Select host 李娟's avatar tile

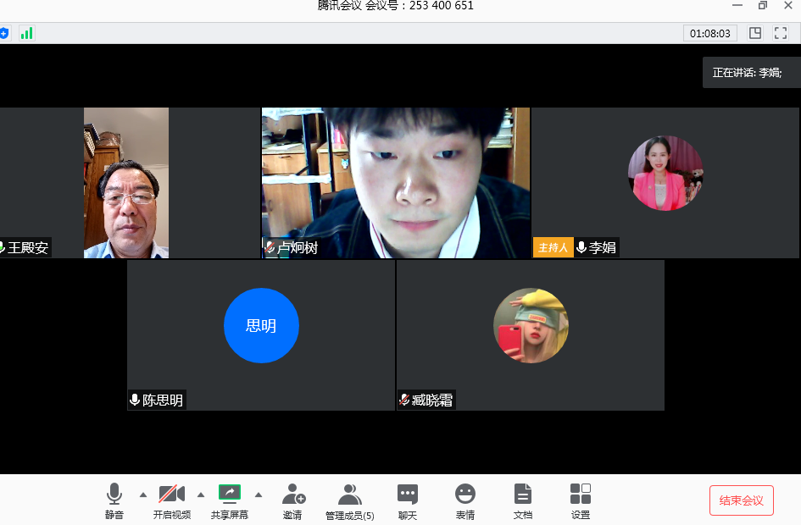point(665,174)
